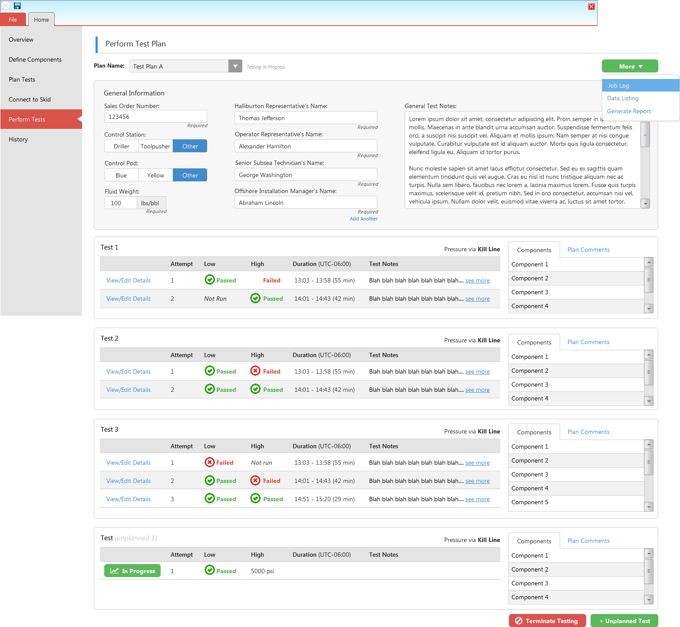Click the Test 3 attempt 1 Low failed X icon
Viewport: 680px width, 627px height.
[210, 462]
